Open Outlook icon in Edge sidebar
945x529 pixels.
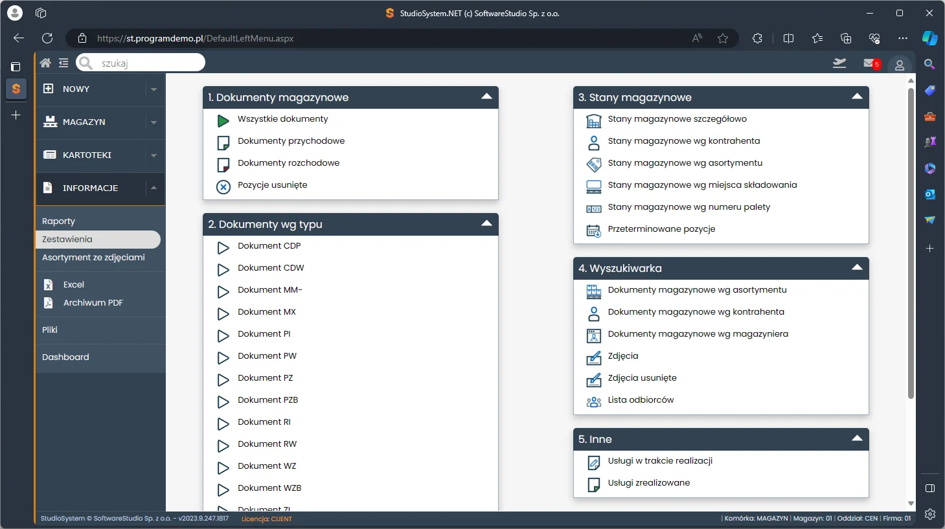point(930,194)
